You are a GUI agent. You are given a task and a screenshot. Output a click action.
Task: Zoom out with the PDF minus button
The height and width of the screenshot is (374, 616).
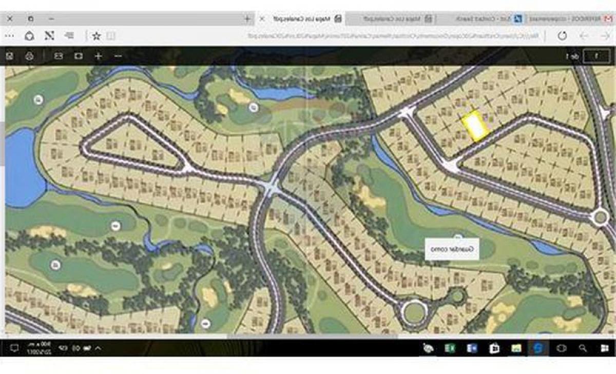coord(118,55)
